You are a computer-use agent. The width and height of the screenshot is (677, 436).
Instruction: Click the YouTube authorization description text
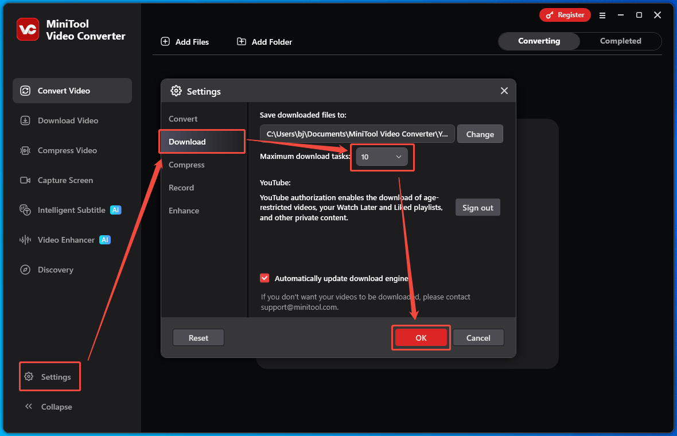pyautogui.click(x=351, y=208)
